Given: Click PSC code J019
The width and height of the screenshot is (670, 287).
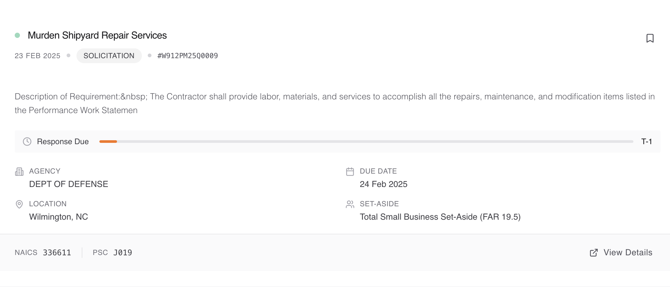Looking at the screenshot, I should coord(123,253).
